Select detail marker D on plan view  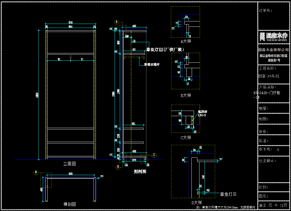36,172
